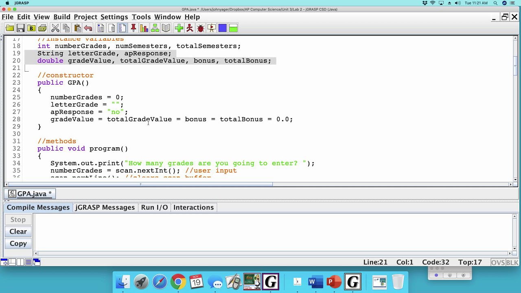The image size is (521, 293).
Task: Click the Open File folder icon
Action: [10, 28]
